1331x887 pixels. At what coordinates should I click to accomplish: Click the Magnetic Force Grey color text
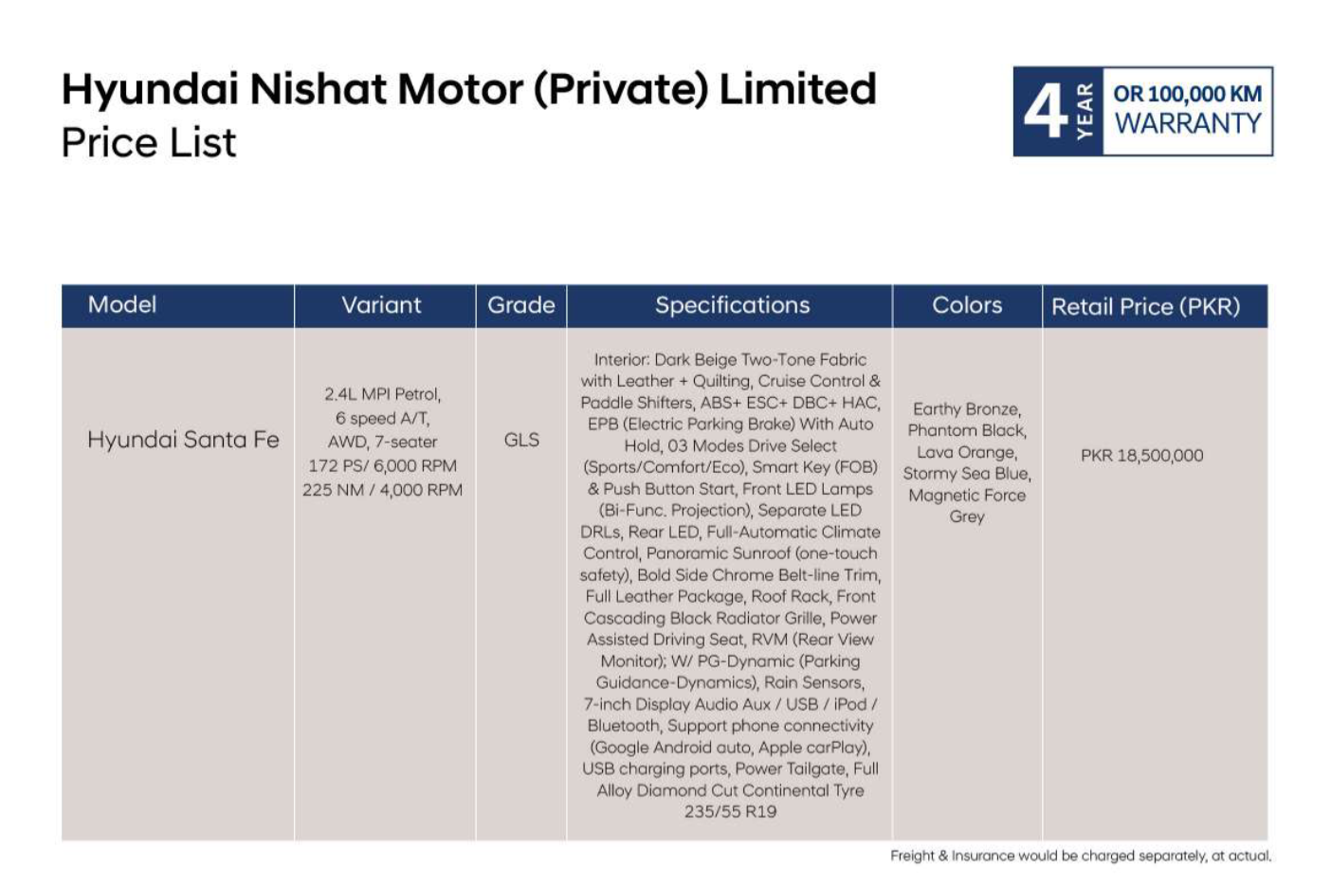coord(967,506)
